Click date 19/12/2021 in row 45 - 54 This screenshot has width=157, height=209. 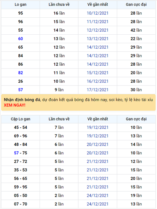tap(97, 127)
